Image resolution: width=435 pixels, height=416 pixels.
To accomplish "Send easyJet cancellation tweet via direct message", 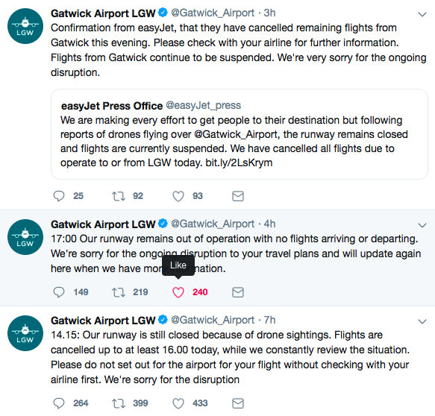I will click(238, 196).
